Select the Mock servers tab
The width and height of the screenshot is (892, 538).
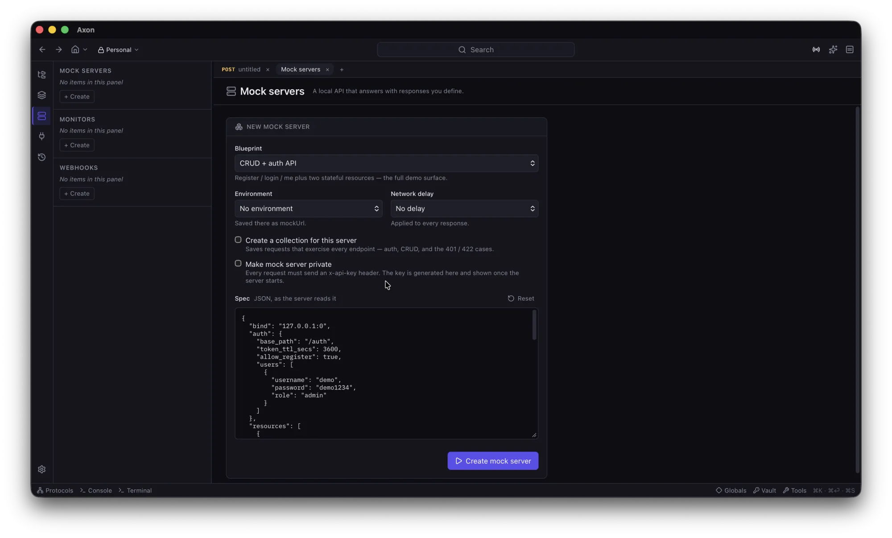[x=301, y=70]
